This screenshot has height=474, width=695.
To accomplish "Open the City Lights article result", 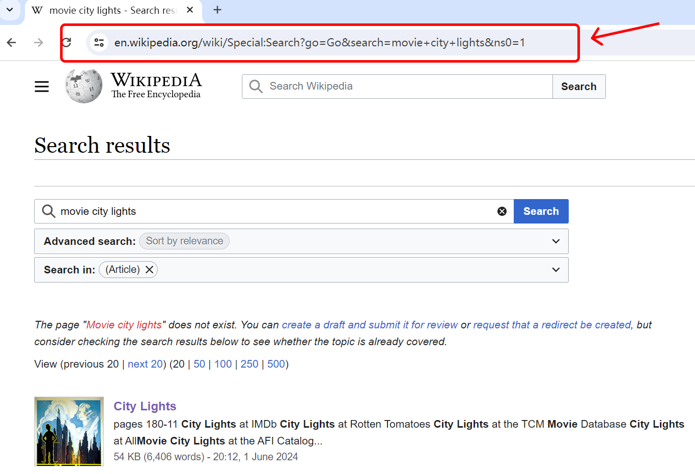I will tap(145, 406).
